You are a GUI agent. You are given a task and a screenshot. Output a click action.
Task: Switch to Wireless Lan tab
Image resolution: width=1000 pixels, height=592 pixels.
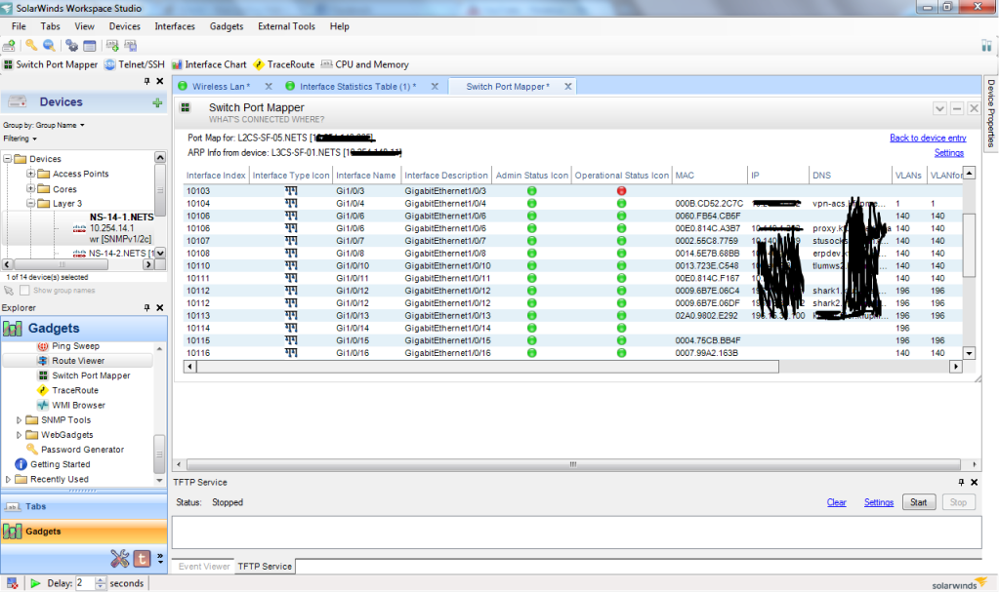(222, 87)
